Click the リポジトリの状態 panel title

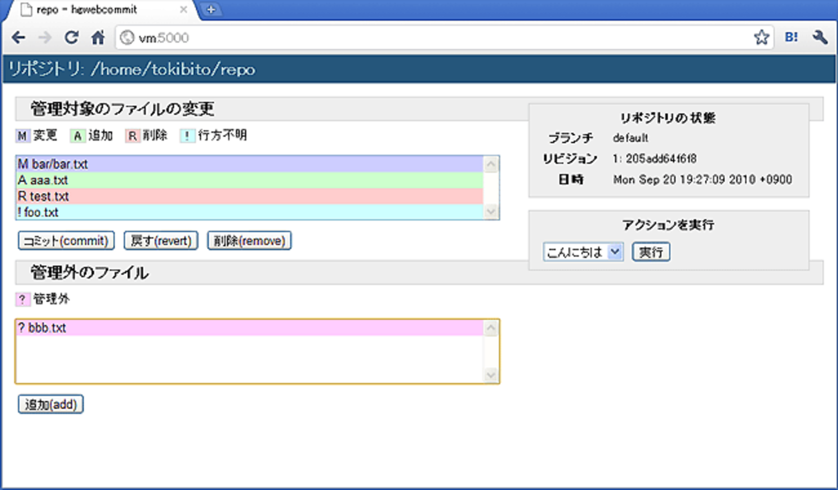[x=668, y=118]
